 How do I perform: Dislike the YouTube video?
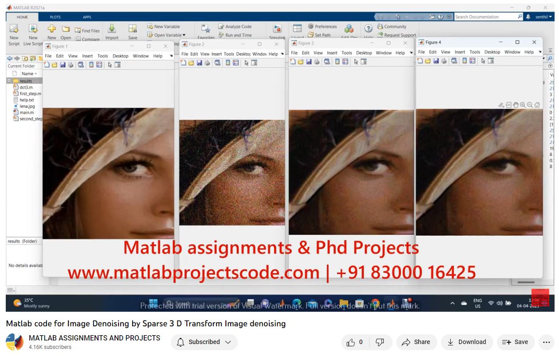(380, 342)
